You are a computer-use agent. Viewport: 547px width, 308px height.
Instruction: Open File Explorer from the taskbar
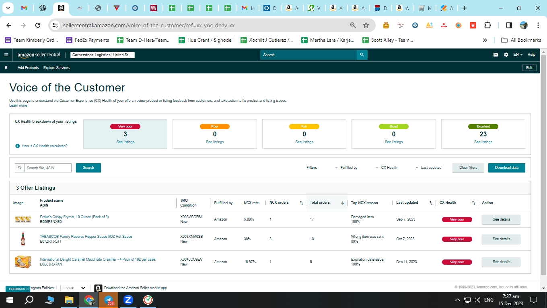pyautogui.click(x=69, y=300)
